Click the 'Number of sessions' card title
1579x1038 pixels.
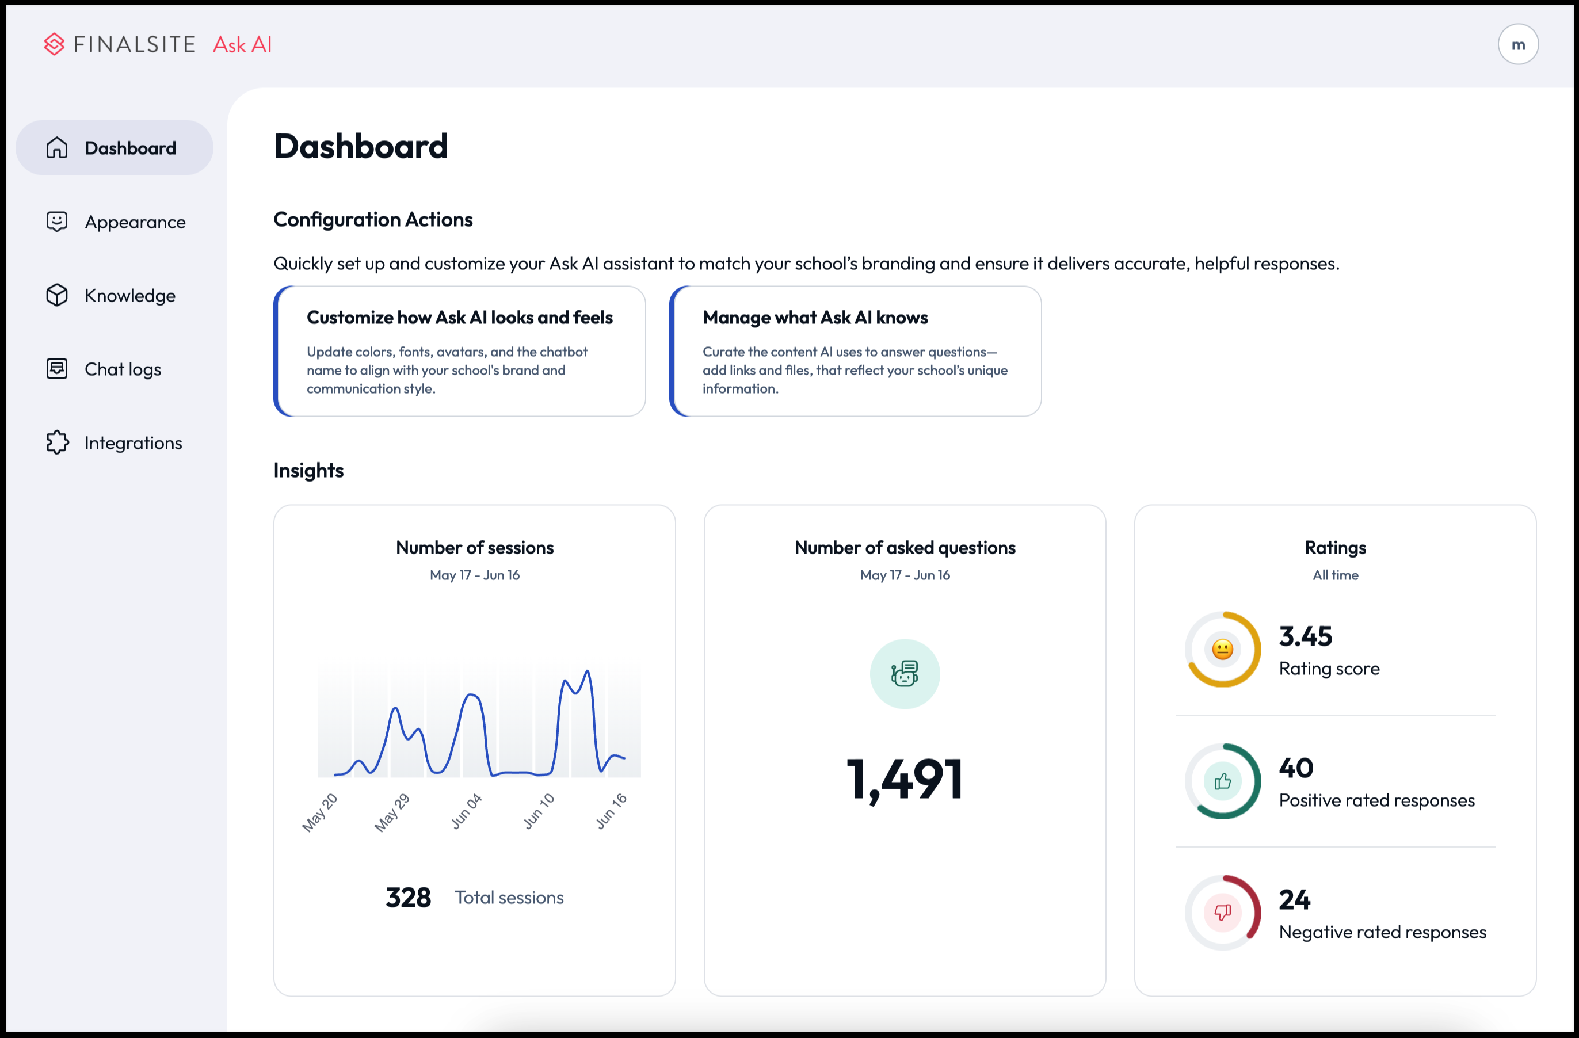[x=475, y=548]
